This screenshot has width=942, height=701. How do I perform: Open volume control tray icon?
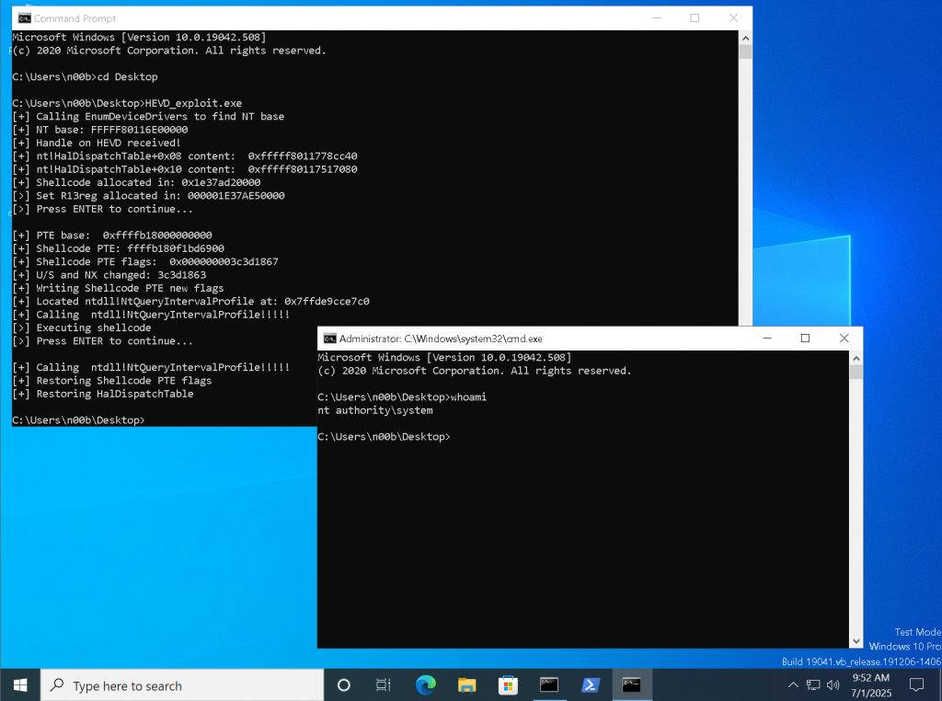pos(833,684)
